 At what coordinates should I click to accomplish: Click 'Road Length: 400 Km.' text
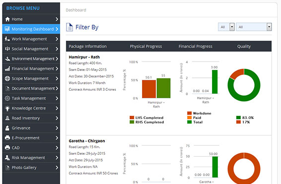coord(85,63)
